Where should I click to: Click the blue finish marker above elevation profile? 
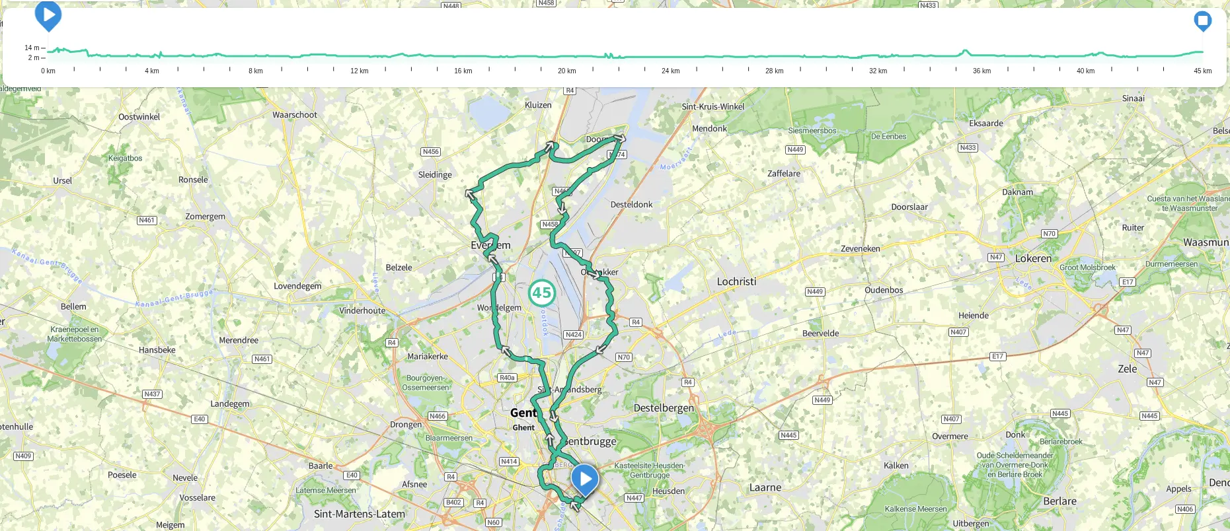tap(1203, 21)
